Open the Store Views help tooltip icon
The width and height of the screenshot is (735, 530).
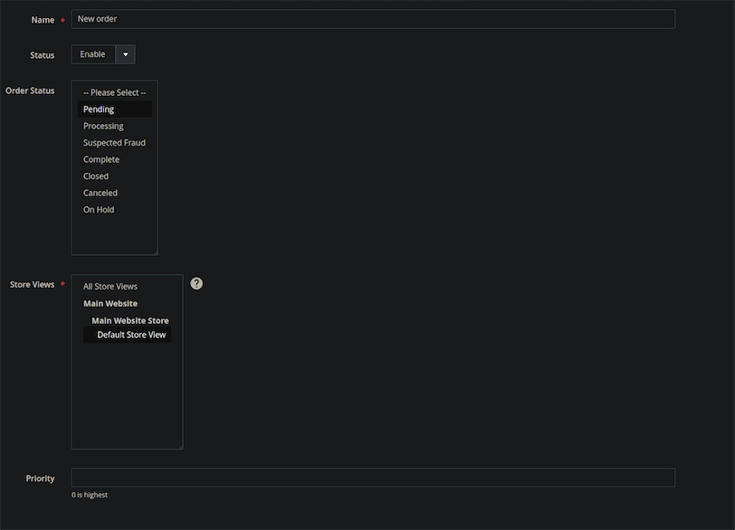pos(196,282)
